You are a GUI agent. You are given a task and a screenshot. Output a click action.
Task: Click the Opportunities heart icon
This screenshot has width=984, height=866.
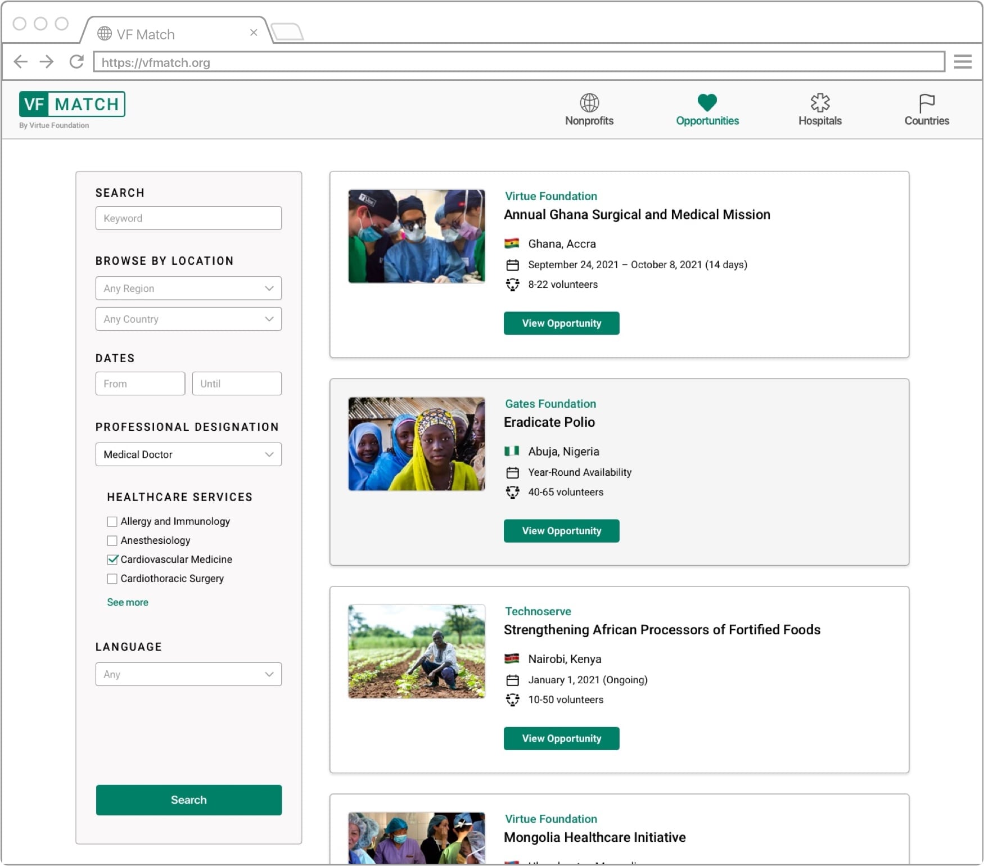pyautogui.click(x=707, y=102)
